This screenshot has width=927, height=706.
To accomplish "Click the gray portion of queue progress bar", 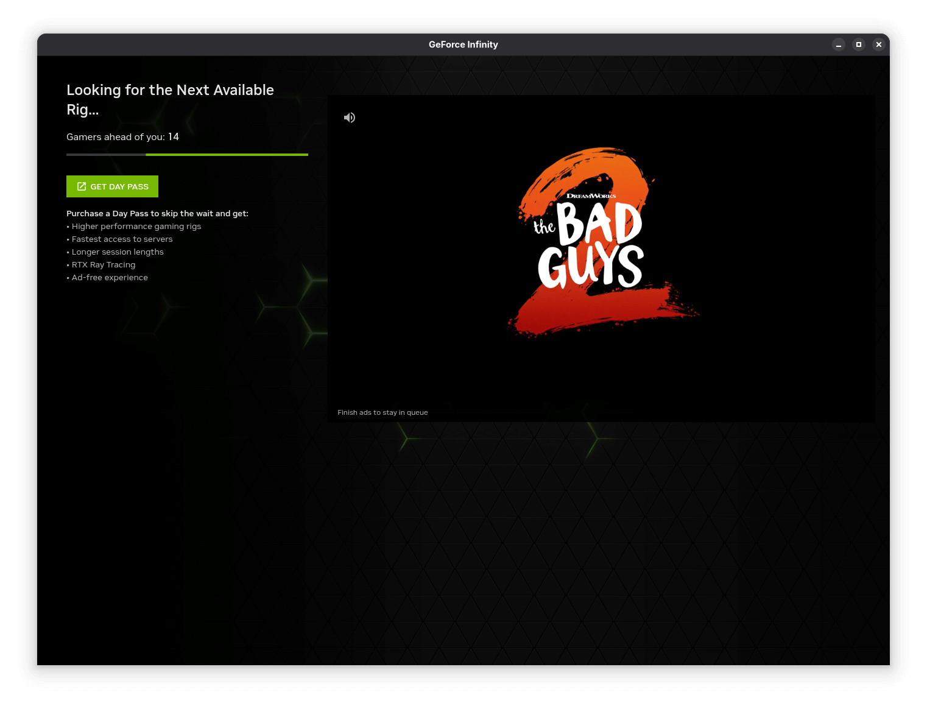I will click(106, 155).
